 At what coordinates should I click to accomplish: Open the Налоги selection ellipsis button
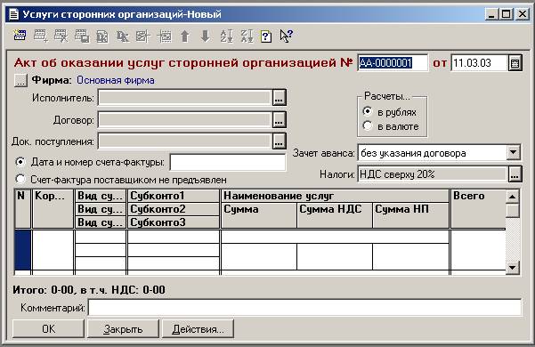pyautogui.click(x=515, y=174)
